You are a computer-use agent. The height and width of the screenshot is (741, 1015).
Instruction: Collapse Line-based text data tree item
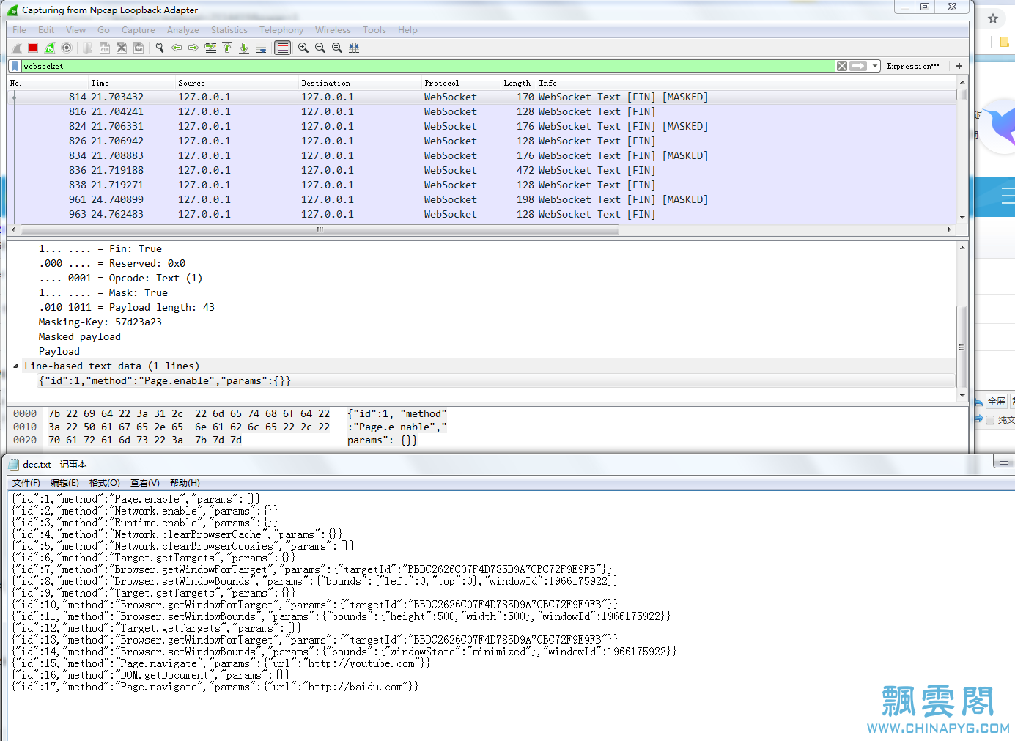[x=15, y=366]
